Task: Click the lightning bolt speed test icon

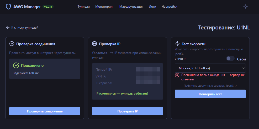Action: coord(177,44)
